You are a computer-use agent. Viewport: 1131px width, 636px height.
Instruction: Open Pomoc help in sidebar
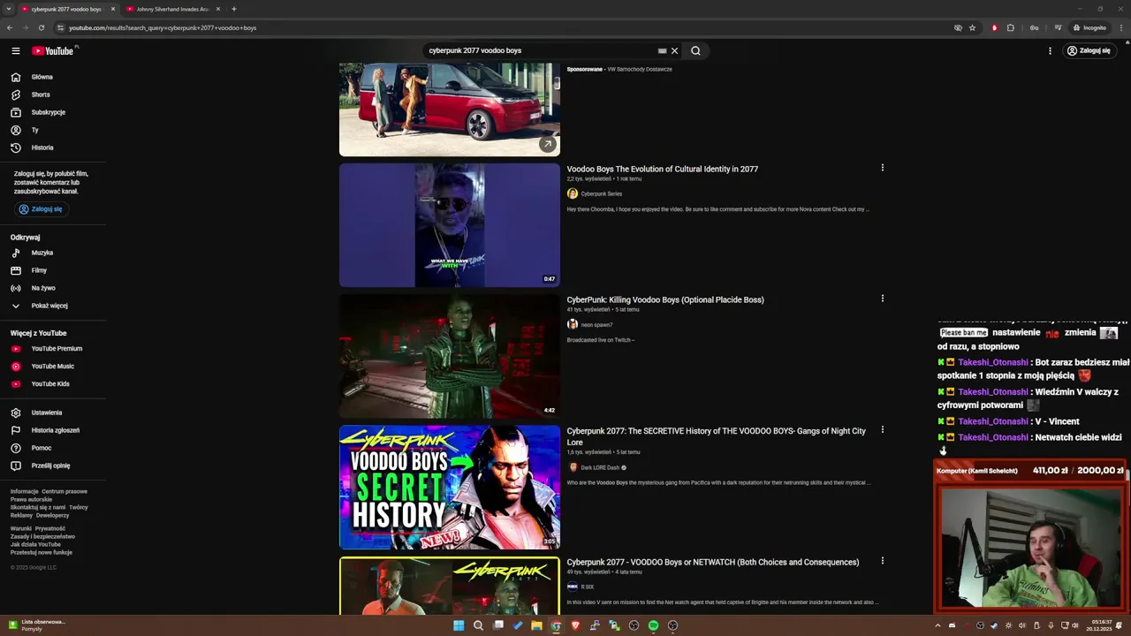(x=53, y=448)
